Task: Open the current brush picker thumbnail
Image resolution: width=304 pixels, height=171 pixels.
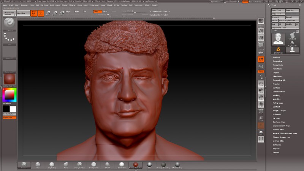Action: (9, 24)
